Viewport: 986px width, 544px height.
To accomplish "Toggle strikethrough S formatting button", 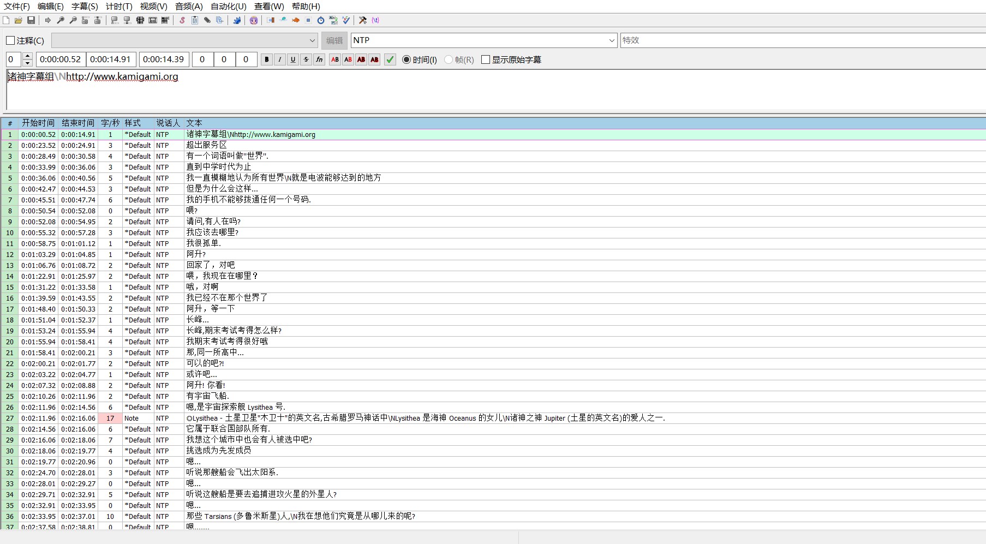I will [x=306, y=59].
